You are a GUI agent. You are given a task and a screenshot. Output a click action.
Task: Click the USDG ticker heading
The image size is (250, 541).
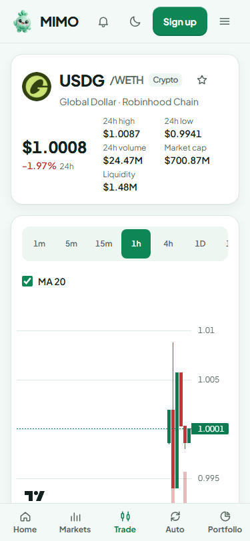coord(82,81)
